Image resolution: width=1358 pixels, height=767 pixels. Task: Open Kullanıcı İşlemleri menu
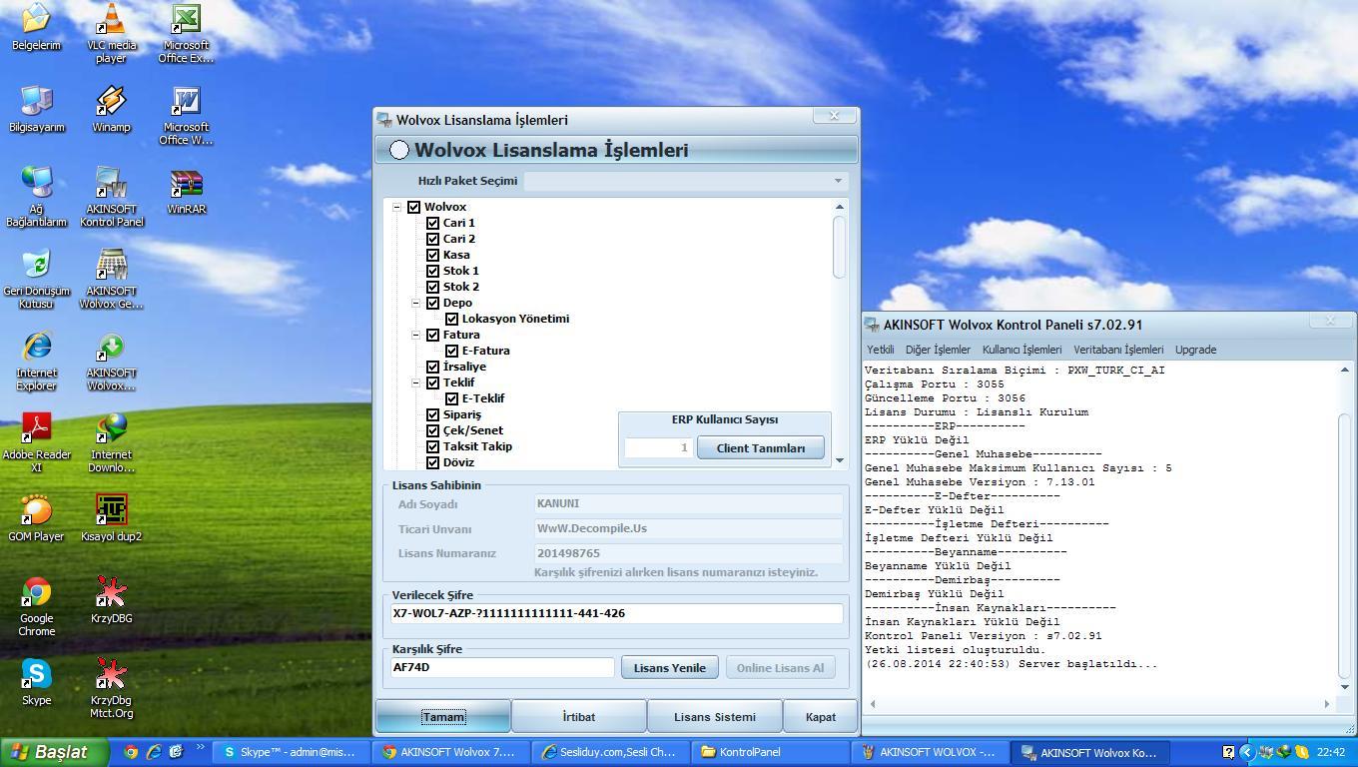pyautogui.click(x=1021, y=350)
